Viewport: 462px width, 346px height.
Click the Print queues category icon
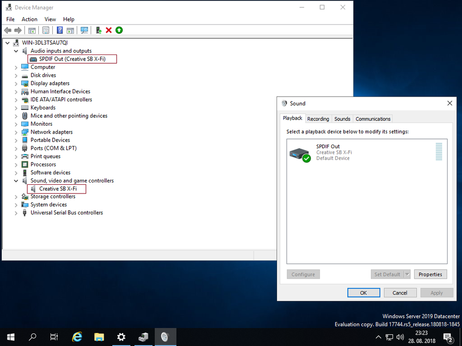tap(25, 156)
